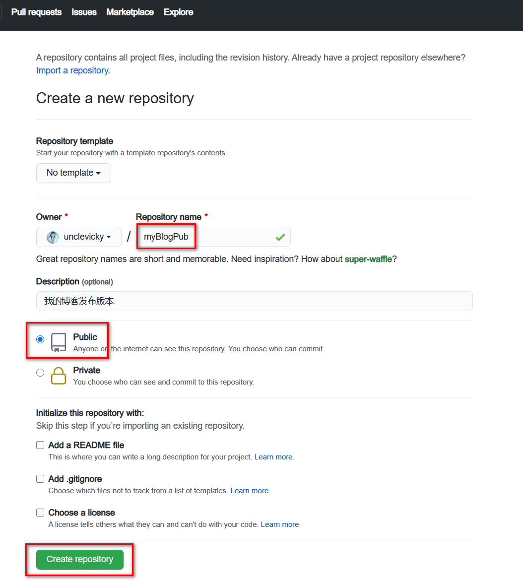Click the Repository name input field
Screen dimensions: 523x582
[213, 237]
